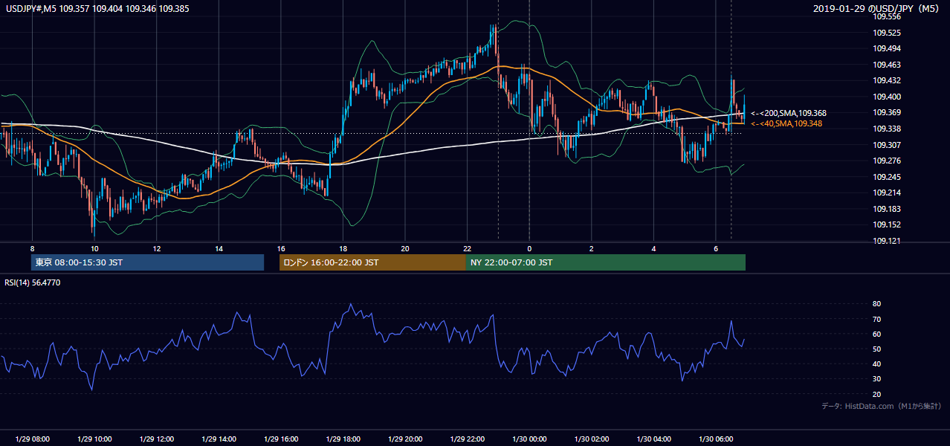This screenshot has width=950, height=446.
Task: Click the 1/29 08:00 date axis label
Action: coord(32,439)
